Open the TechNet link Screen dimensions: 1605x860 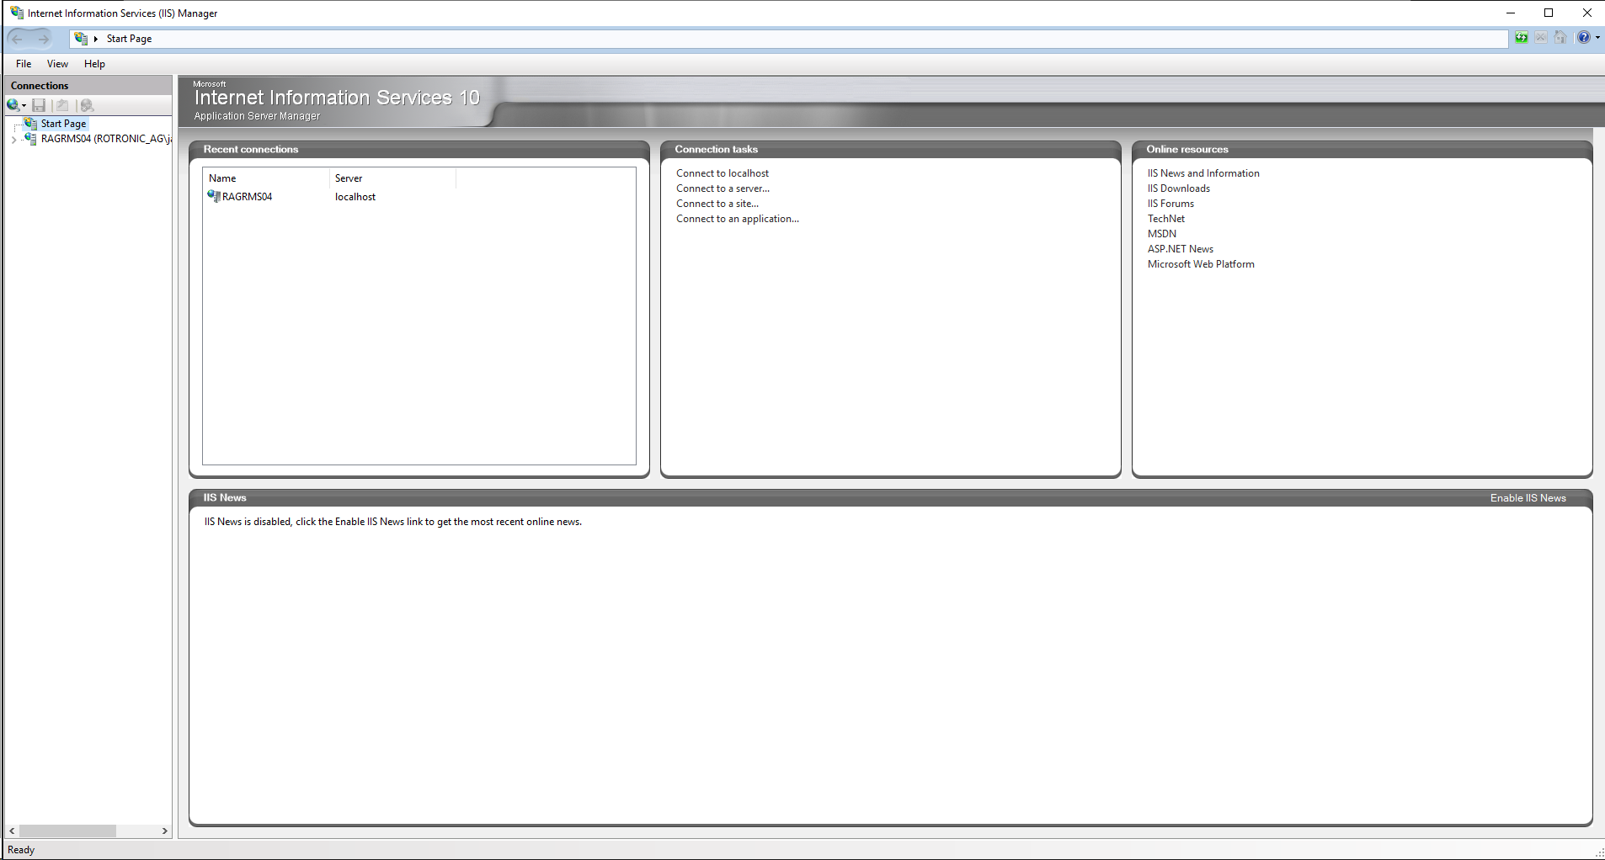point(1166,219)
